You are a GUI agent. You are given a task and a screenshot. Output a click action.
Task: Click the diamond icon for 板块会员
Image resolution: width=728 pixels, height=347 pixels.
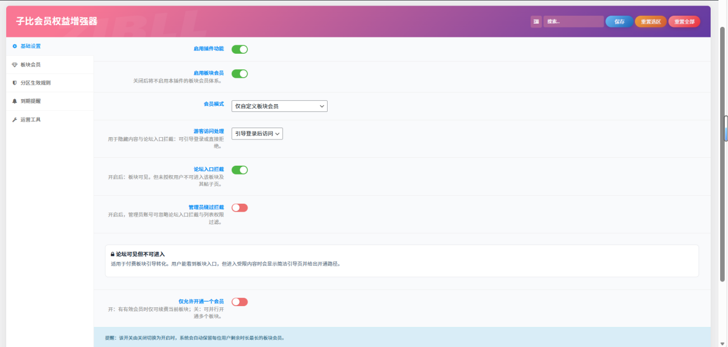click(x=15, y=64)
